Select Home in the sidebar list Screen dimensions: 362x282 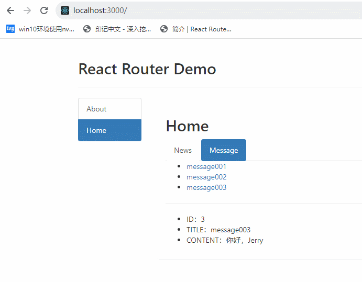click(109, 130)
